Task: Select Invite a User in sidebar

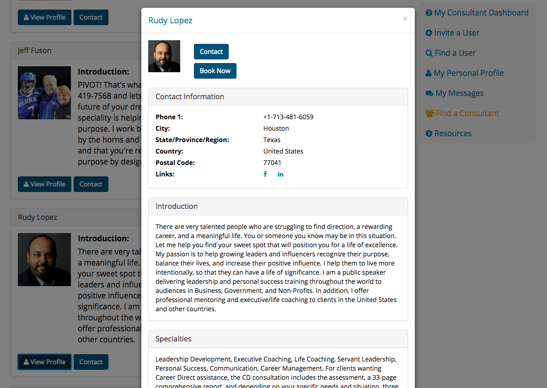Action: (x=452, y=33)
